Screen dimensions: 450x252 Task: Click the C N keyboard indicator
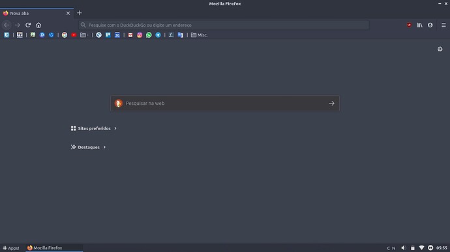pyautogui.click(x=391, y=248)
